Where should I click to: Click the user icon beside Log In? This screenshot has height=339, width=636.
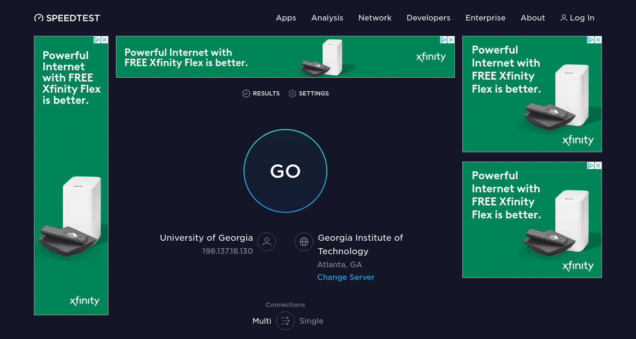[564, 18]
